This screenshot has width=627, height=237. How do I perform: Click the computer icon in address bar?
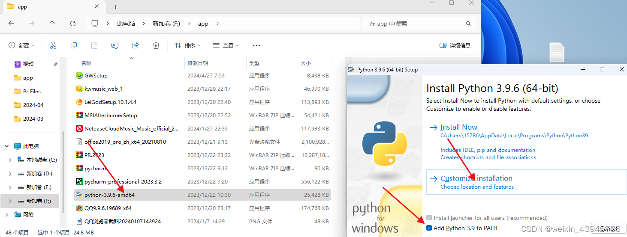click(x=95, y=24)
